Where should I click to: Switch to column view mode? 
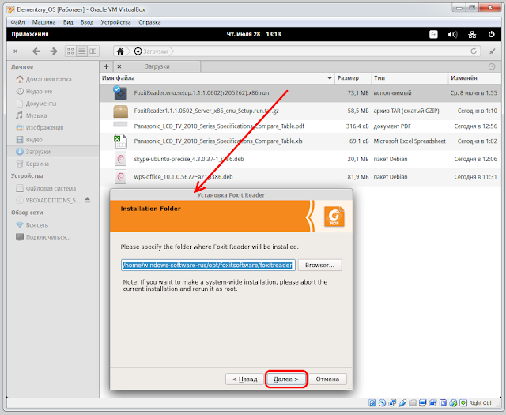[x=93, y=51]
